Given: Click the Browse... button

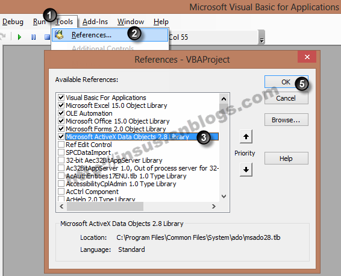Looking at the screenshot, I should point(286,120).
